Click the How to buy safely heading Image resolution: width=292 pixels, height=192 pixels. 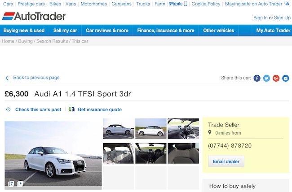232,186
